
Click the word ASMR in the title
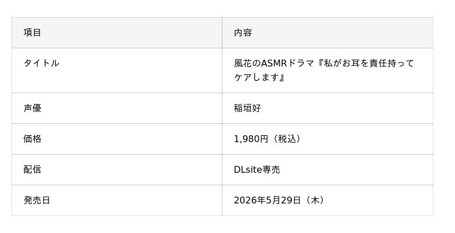[x=274, y=63]
